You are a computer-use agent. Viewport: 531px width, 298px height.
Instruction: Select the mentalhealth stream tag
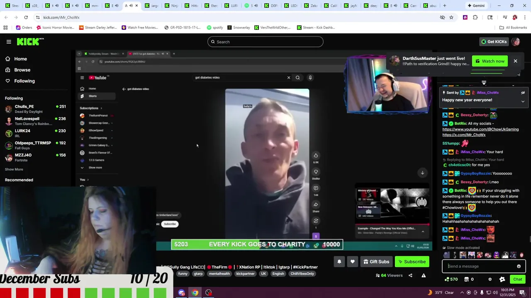coord(219,274)
